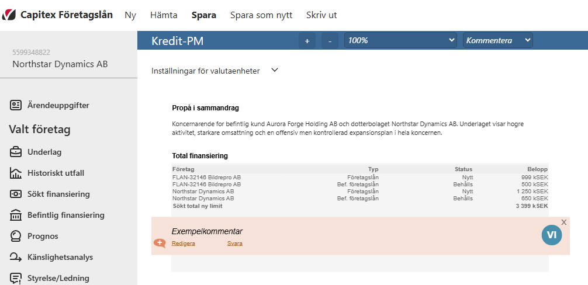Click the orange add-comment bubble icon

pos(160,243)
